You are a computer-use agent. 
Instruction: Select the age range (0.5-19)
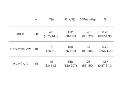(51, 51)
